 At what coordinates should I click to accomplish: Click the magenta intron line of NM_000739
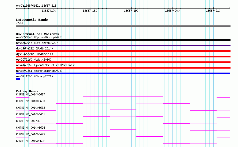coord(123,123)
